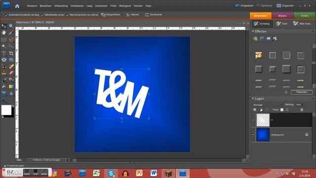
Task: Open the Afbeelding menu
Action: 61,6
